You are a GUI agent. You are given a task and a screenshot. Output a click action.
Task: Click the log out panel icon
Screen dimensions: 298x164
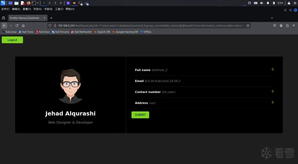point(295,3)
